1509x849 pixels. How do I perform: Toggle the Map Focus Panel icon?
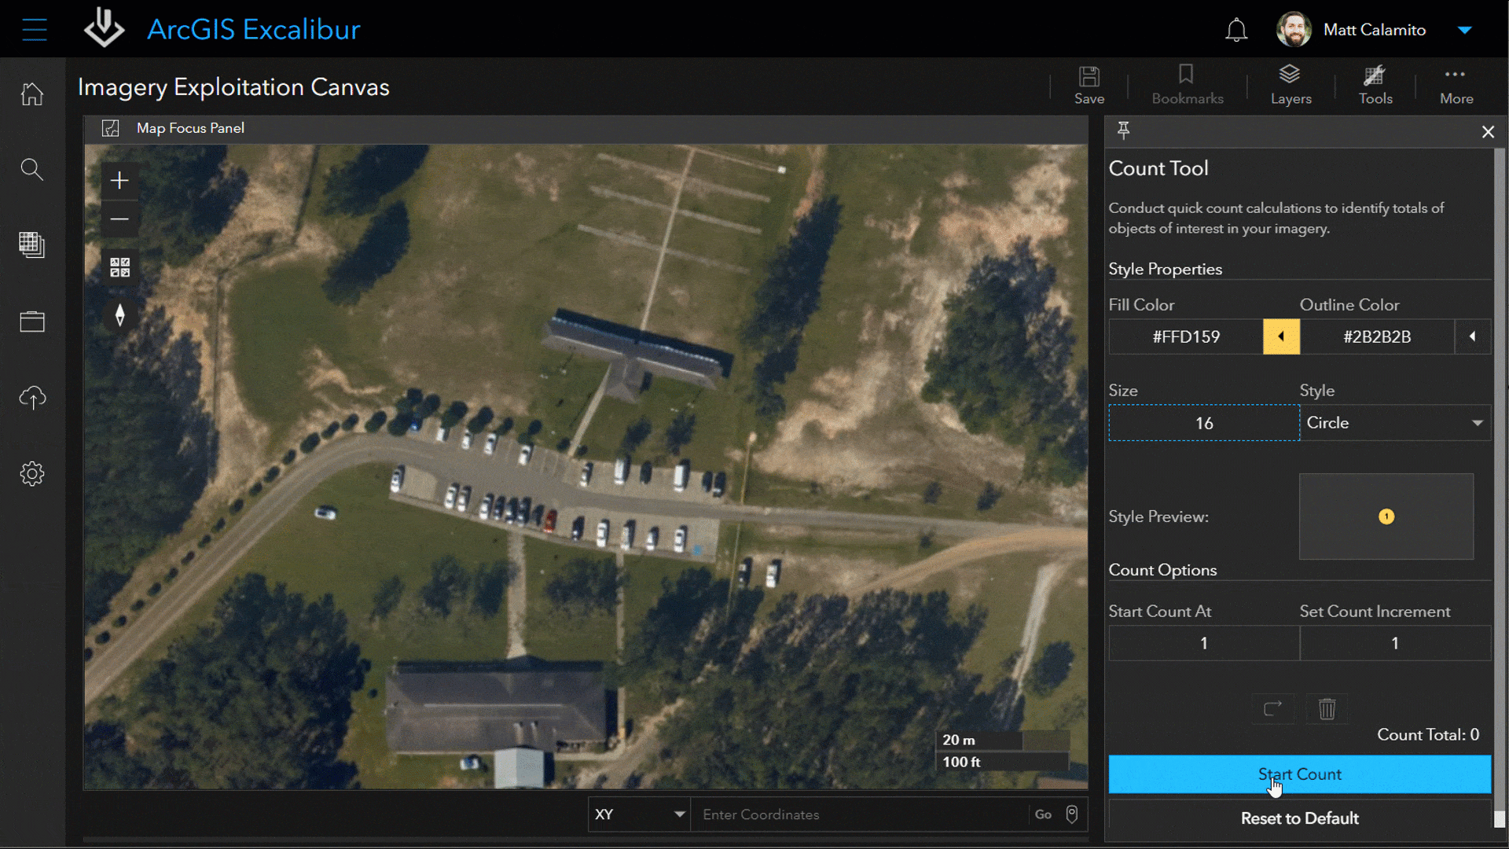click(111, 128)
